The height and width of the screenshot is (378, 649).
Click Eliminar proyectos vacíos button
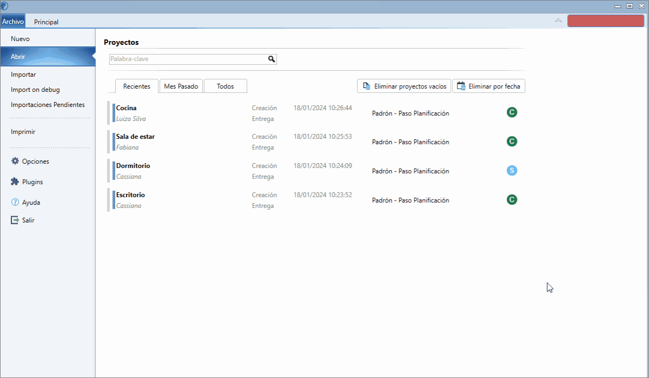pos(404,86)
